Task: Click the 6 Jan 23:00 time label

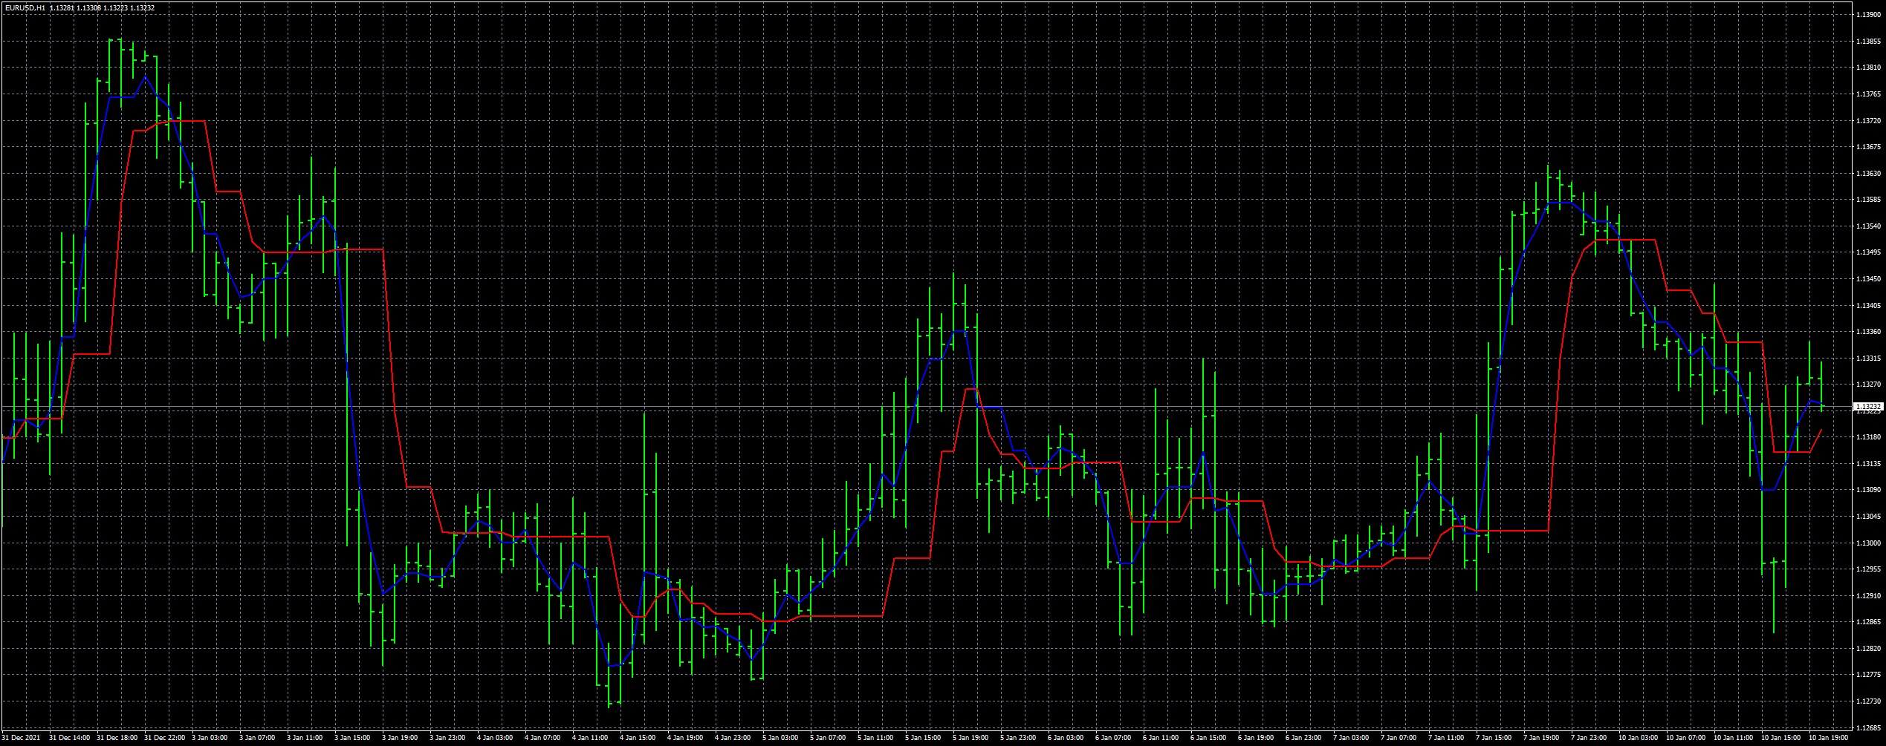Action: coord(1304,738)
